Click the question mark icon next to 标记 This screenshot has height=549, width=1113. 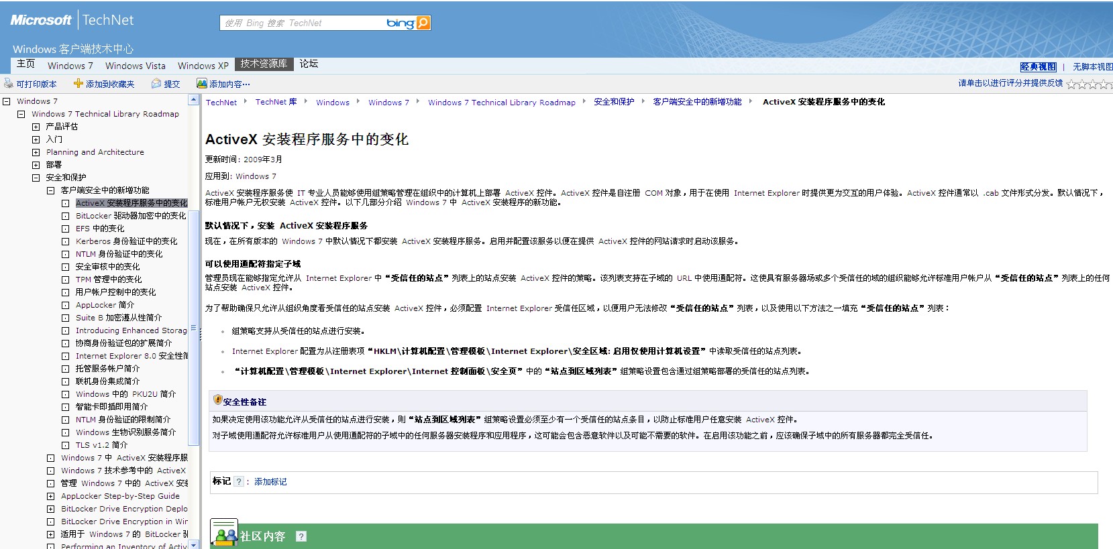pyautogui.click(x=238, y=481)
